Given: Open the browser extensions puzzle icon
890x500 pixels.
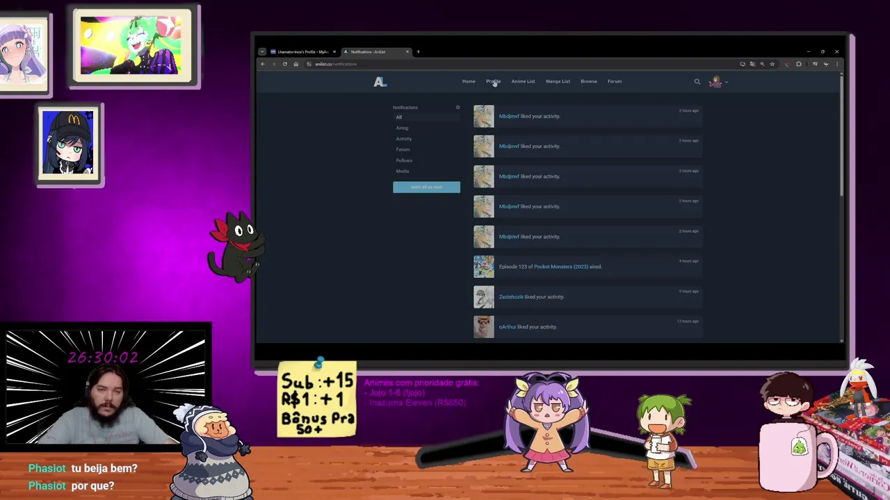Looking at the screenshot, I should coord(799,64).
